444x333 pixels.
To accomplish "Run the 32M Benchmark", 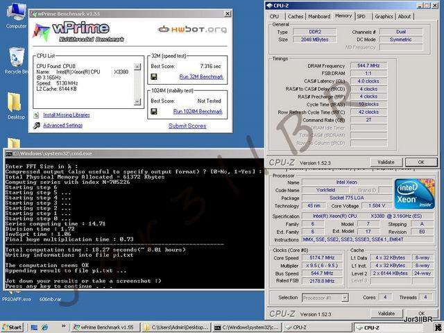I will 201,77.
